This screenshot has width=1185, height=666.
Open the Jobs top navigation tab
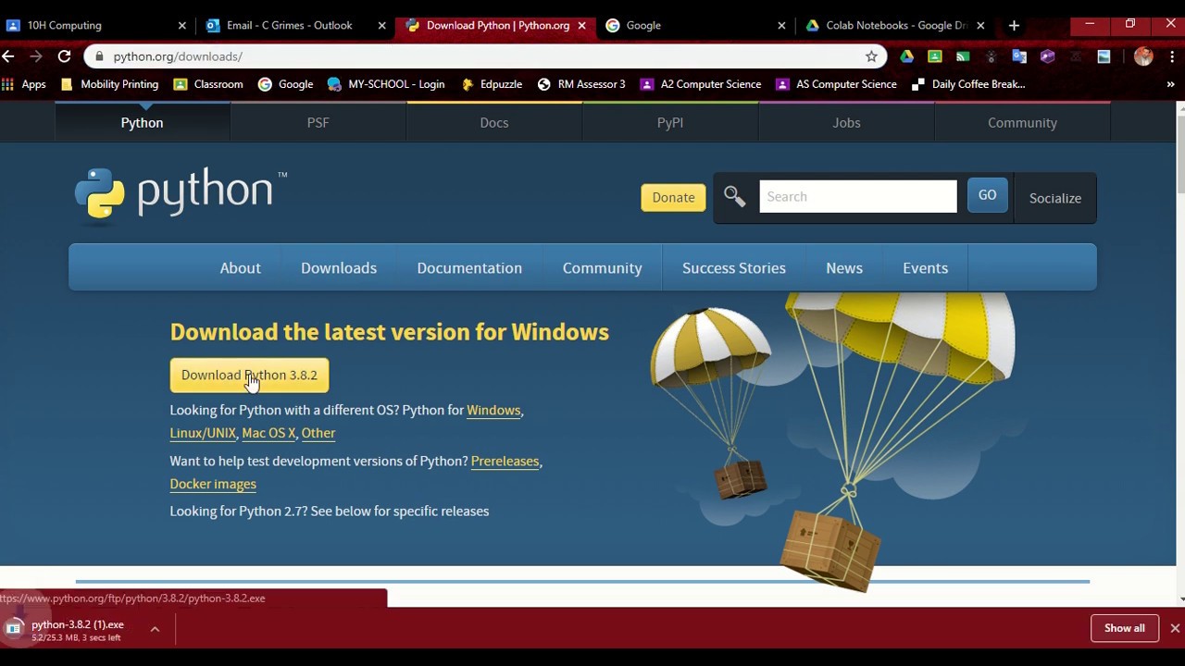pyautogui.click(x=846, y=122)
